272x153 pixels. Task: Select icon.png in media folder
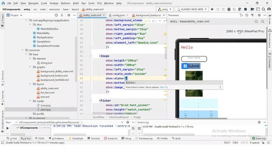45,105
